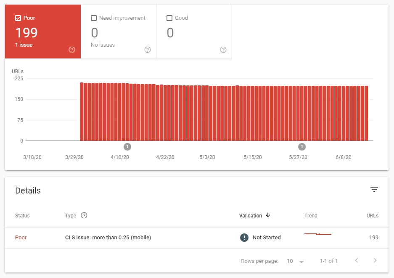Viewport: 394px width, 278px height.
Task: Enable the Need improvement checkbox
Action: tap(94, 18)
